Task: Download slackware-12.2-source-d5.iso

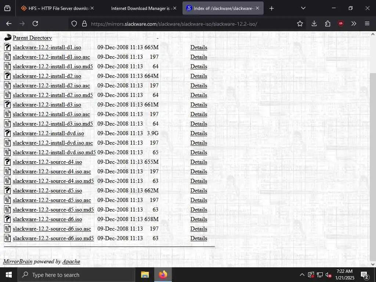Action: 47,191
